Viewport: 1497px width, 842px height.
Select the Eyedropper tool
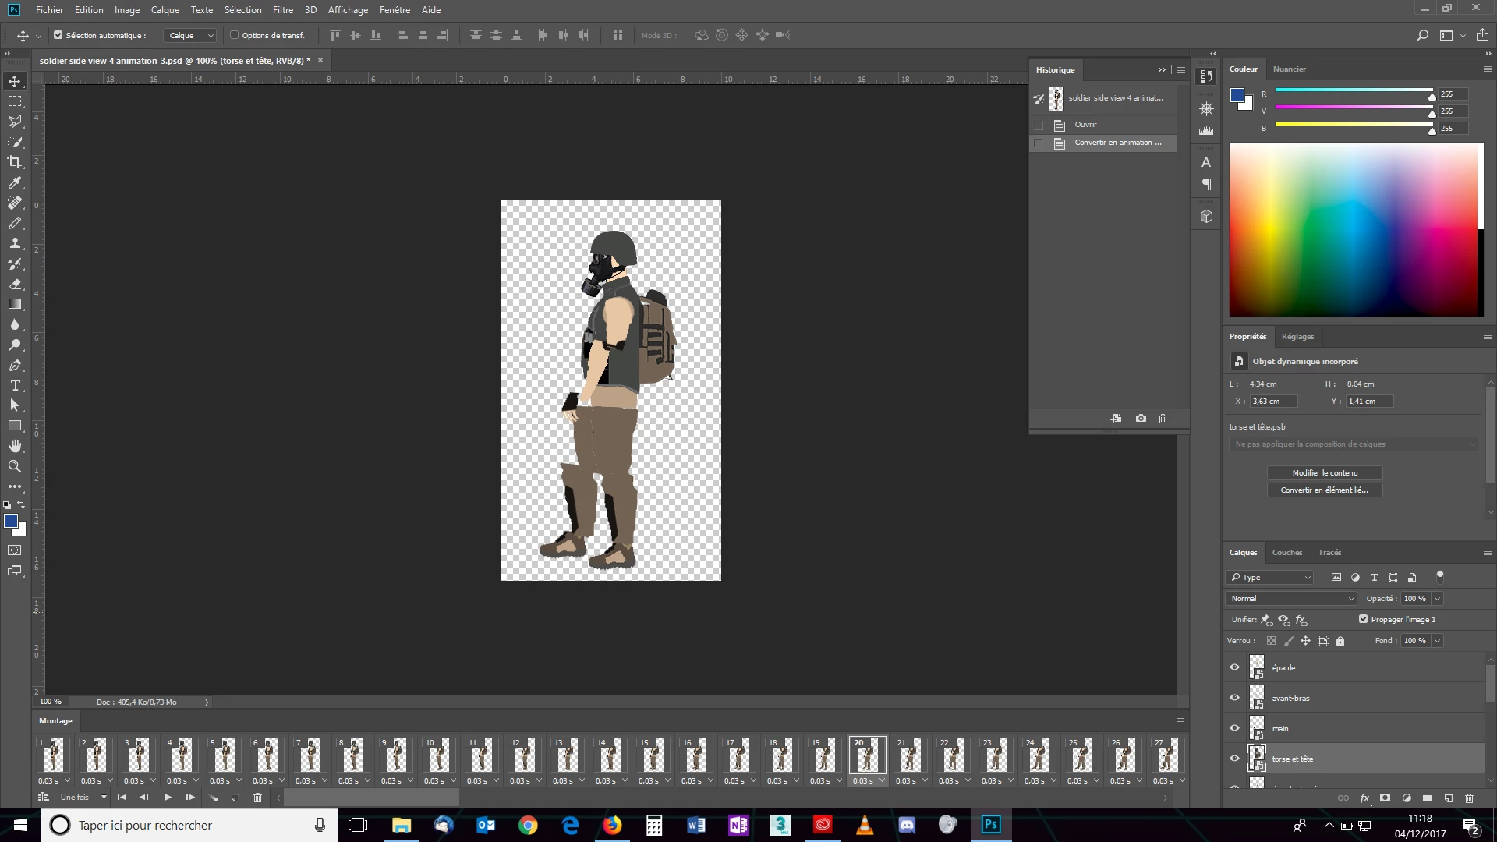(x=15, y=182)
